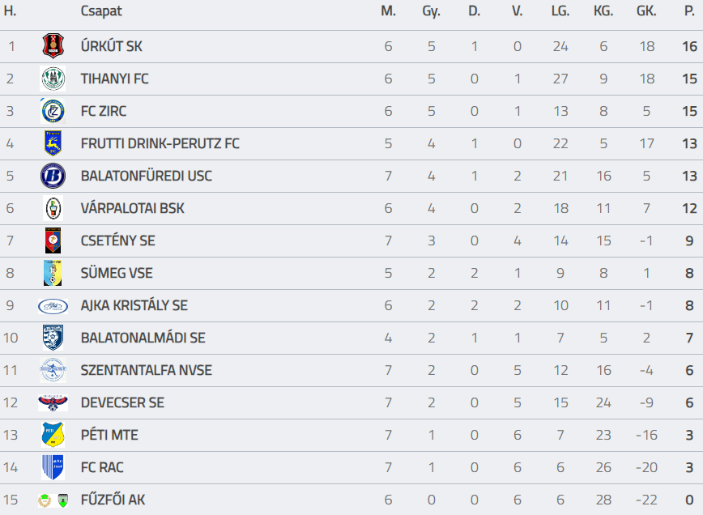
Task: Open the SÜMEG VSE team name link
Action: (117, 273)
